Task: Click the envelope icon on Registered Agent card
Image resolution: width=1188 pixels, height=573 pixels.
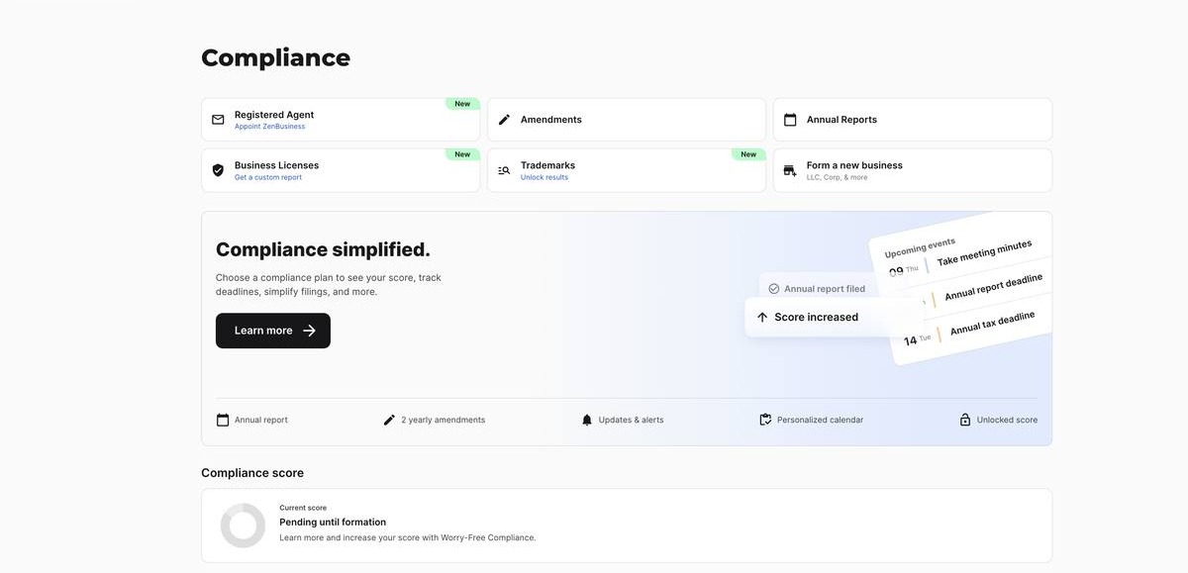Action: (x=218, y=120)
